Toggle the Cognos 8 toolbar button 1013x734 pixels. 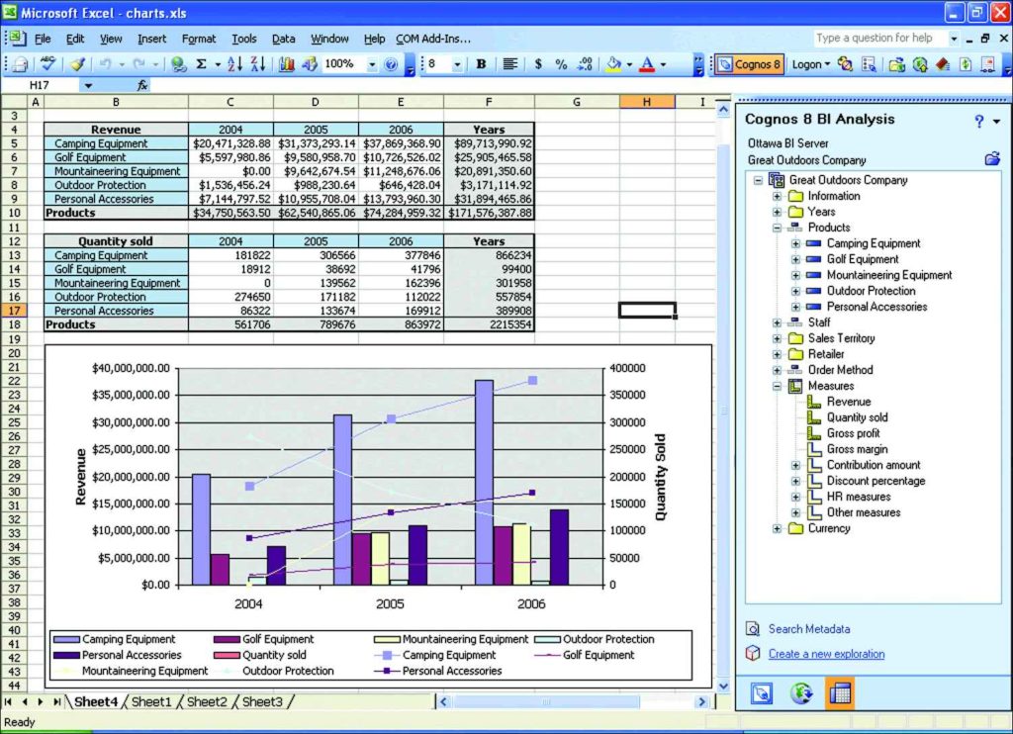(749, 64)
